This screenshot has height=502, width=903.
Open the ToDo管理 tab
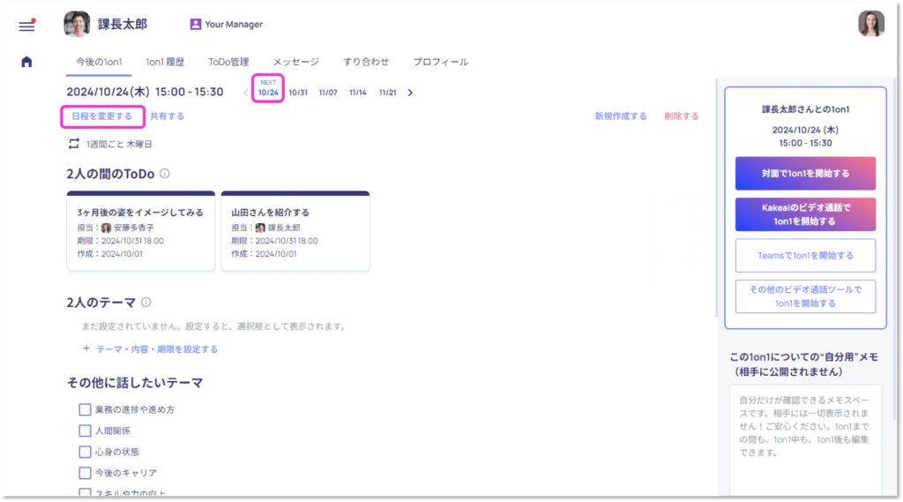point(228,63)
